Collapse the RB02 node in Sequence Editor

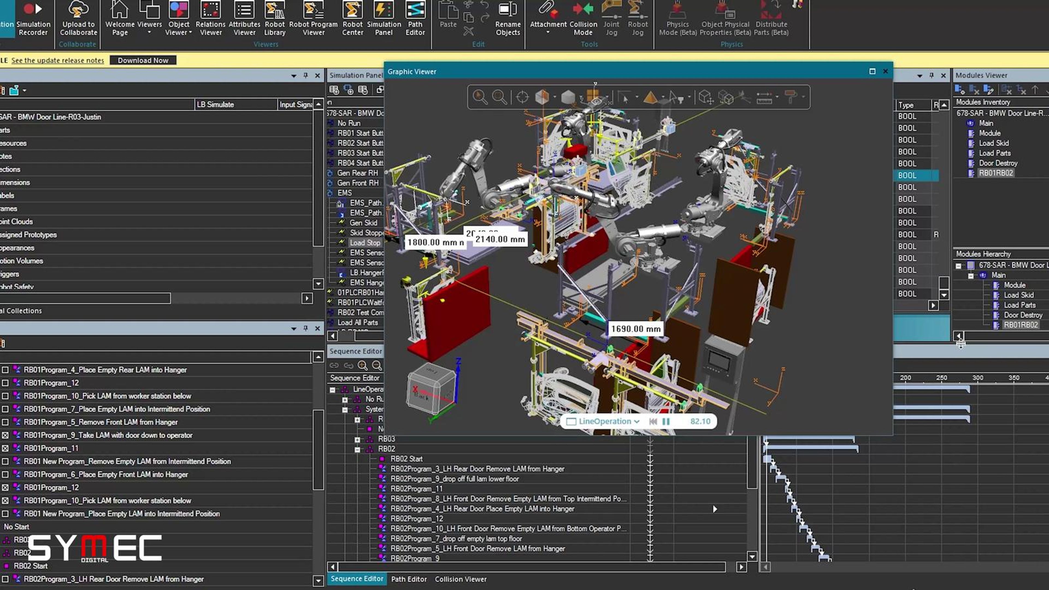tap(358, 450)
